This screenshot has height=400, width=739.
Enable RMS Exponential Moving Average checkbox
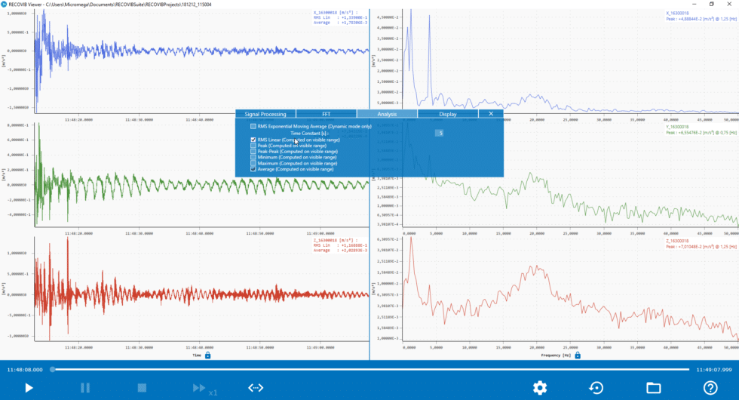(253, 126)
